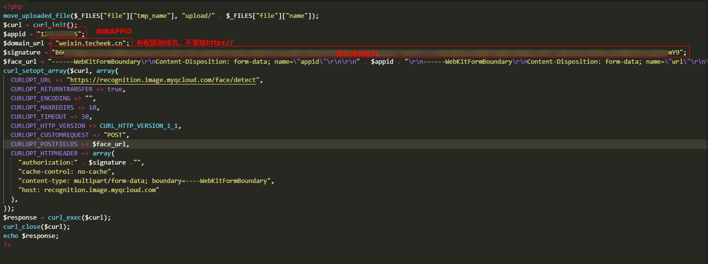
Task: Click the curl_close($curl) line
Action: (37, 227)
